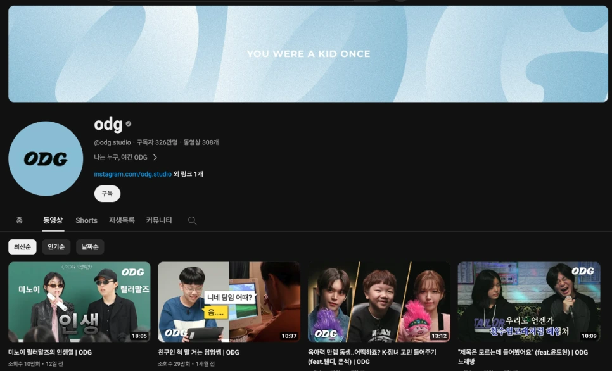This screenshot has width=612, height=371.
Task: Click the 구독 subscribe button
Action: tap(107, 194)
